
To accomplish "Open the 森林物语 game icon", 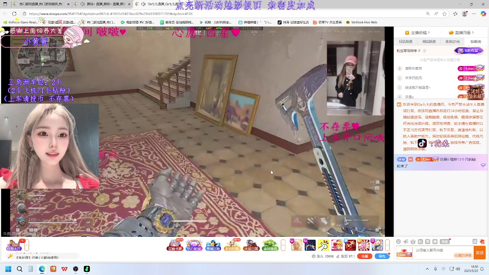I will click(x=270, y=245).
